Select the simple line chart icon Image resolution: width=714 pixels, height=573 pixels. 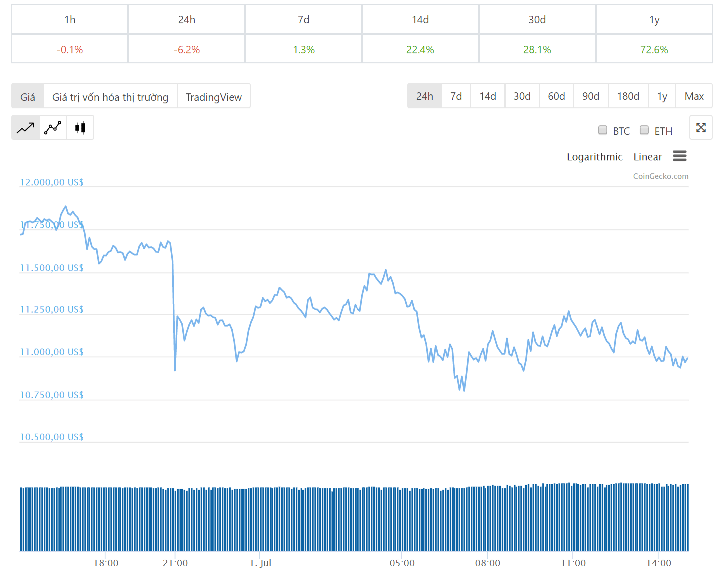[25, 128]
